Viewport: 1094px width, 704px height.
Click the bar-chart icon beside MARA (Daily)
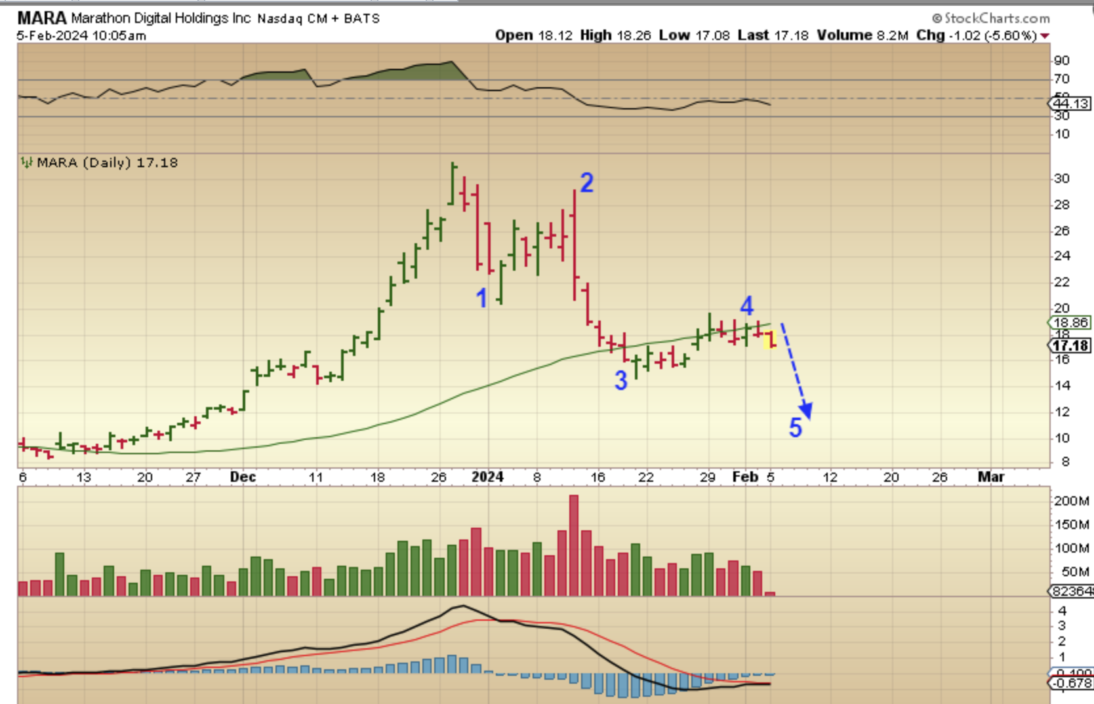click(x=27, y=162)
